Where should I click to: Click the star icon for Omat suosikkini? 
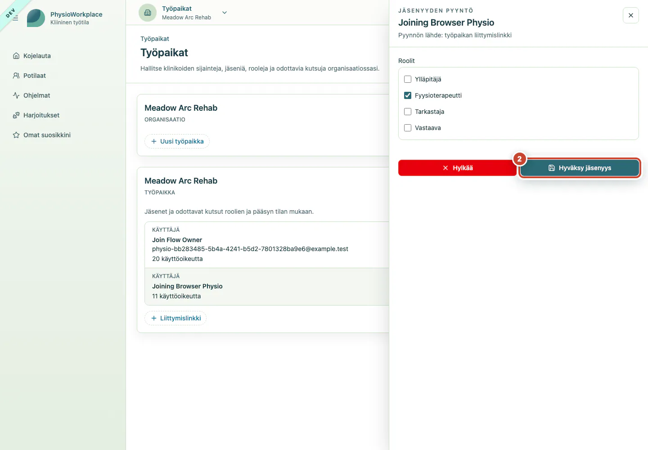tap(16, 135)
